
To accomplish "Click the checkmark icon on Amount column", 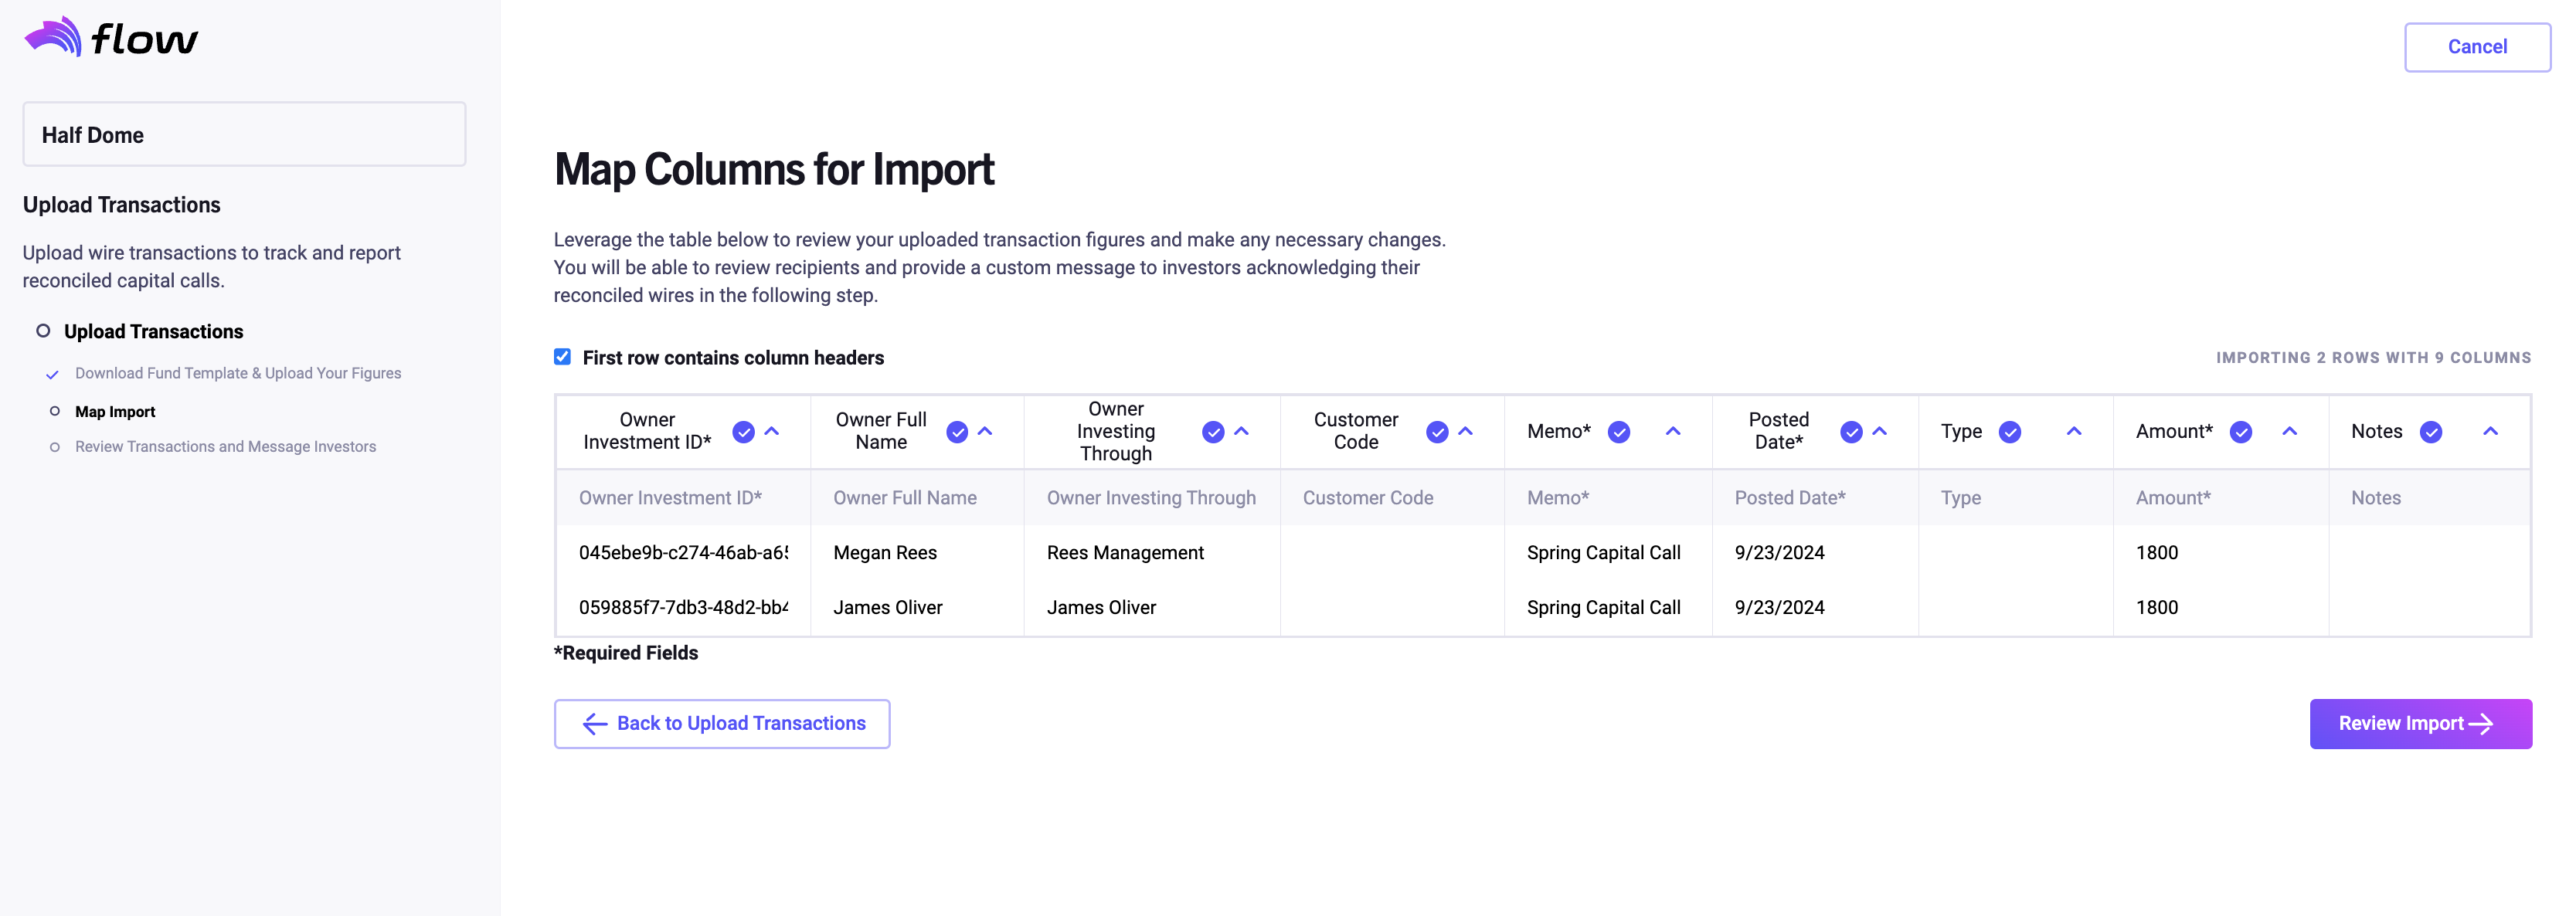I will (x=2239, y=432).
